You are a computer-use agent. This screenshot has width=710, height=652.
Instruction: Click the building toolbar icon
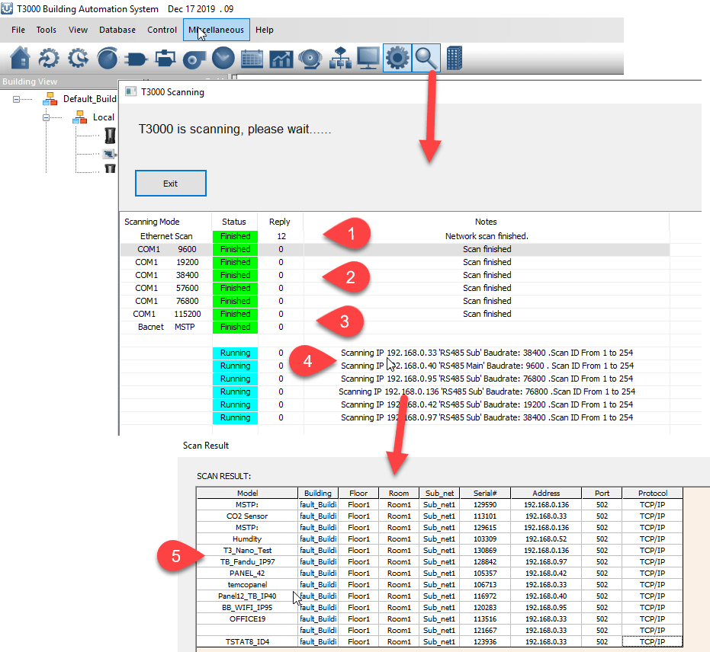[455, 59]
